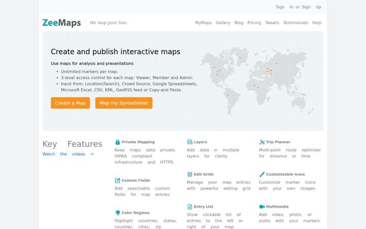
Task: Click the Map my Spreadsheet button
Action: 124,103
